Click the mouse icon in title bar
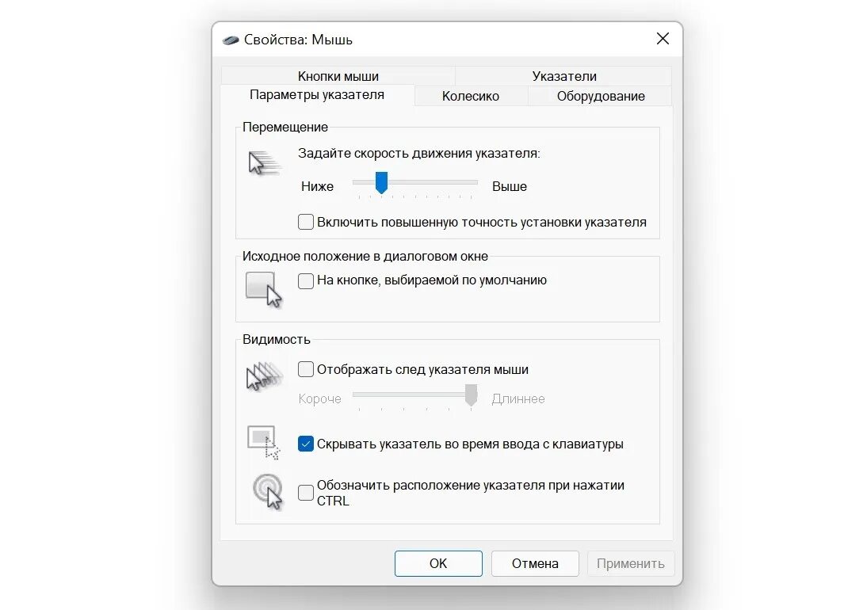Image resolution: width=867 pixels, height=610 pixels. point(230,40)
